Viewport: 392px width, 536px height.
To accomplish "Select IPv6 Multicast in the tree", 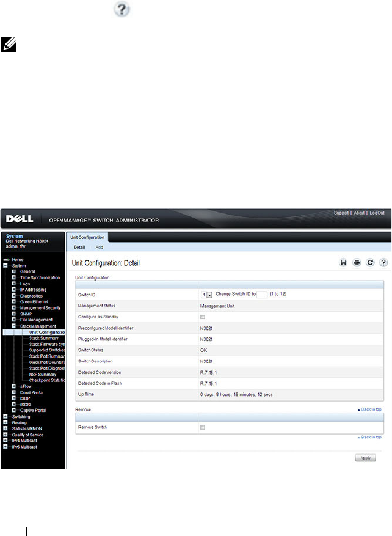I will coord(24,446).
